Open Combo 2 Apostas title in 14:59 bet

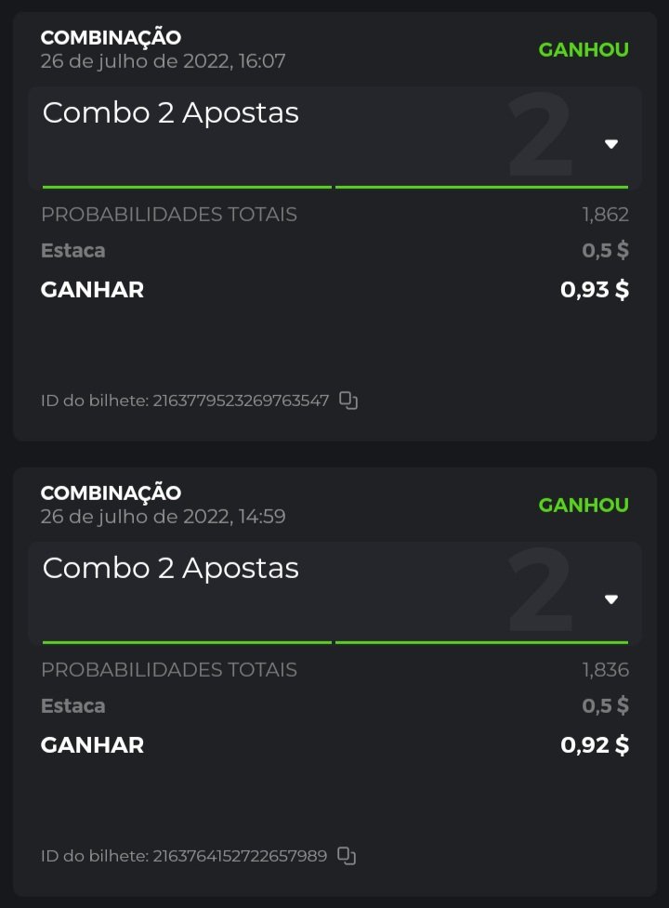tap(171, 568)
